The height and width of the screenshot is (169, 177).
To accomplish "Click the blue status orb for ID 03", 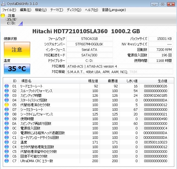I will 7,95.
